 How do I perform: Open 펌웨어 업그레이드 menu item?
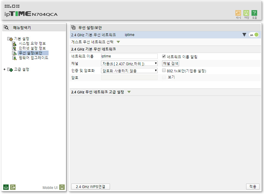pos(33,58)
